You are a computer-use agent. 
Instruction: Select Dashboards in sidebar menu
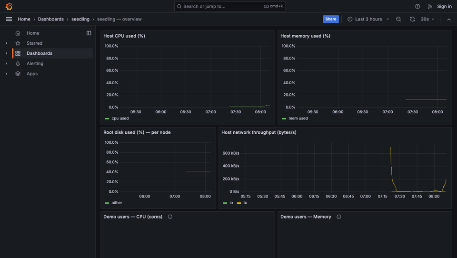40,53
